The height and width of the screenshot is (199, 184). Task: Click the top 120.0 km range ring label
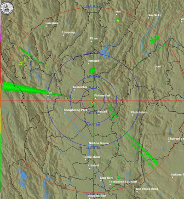[93, 53]
